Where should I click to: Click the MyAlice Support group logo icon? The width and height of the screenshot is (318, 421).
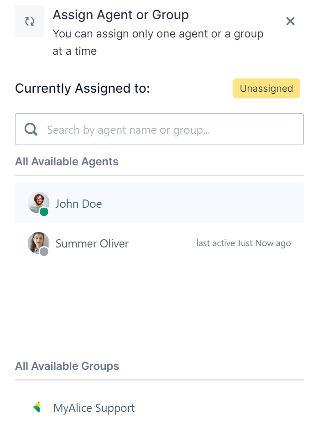point(37,407)
